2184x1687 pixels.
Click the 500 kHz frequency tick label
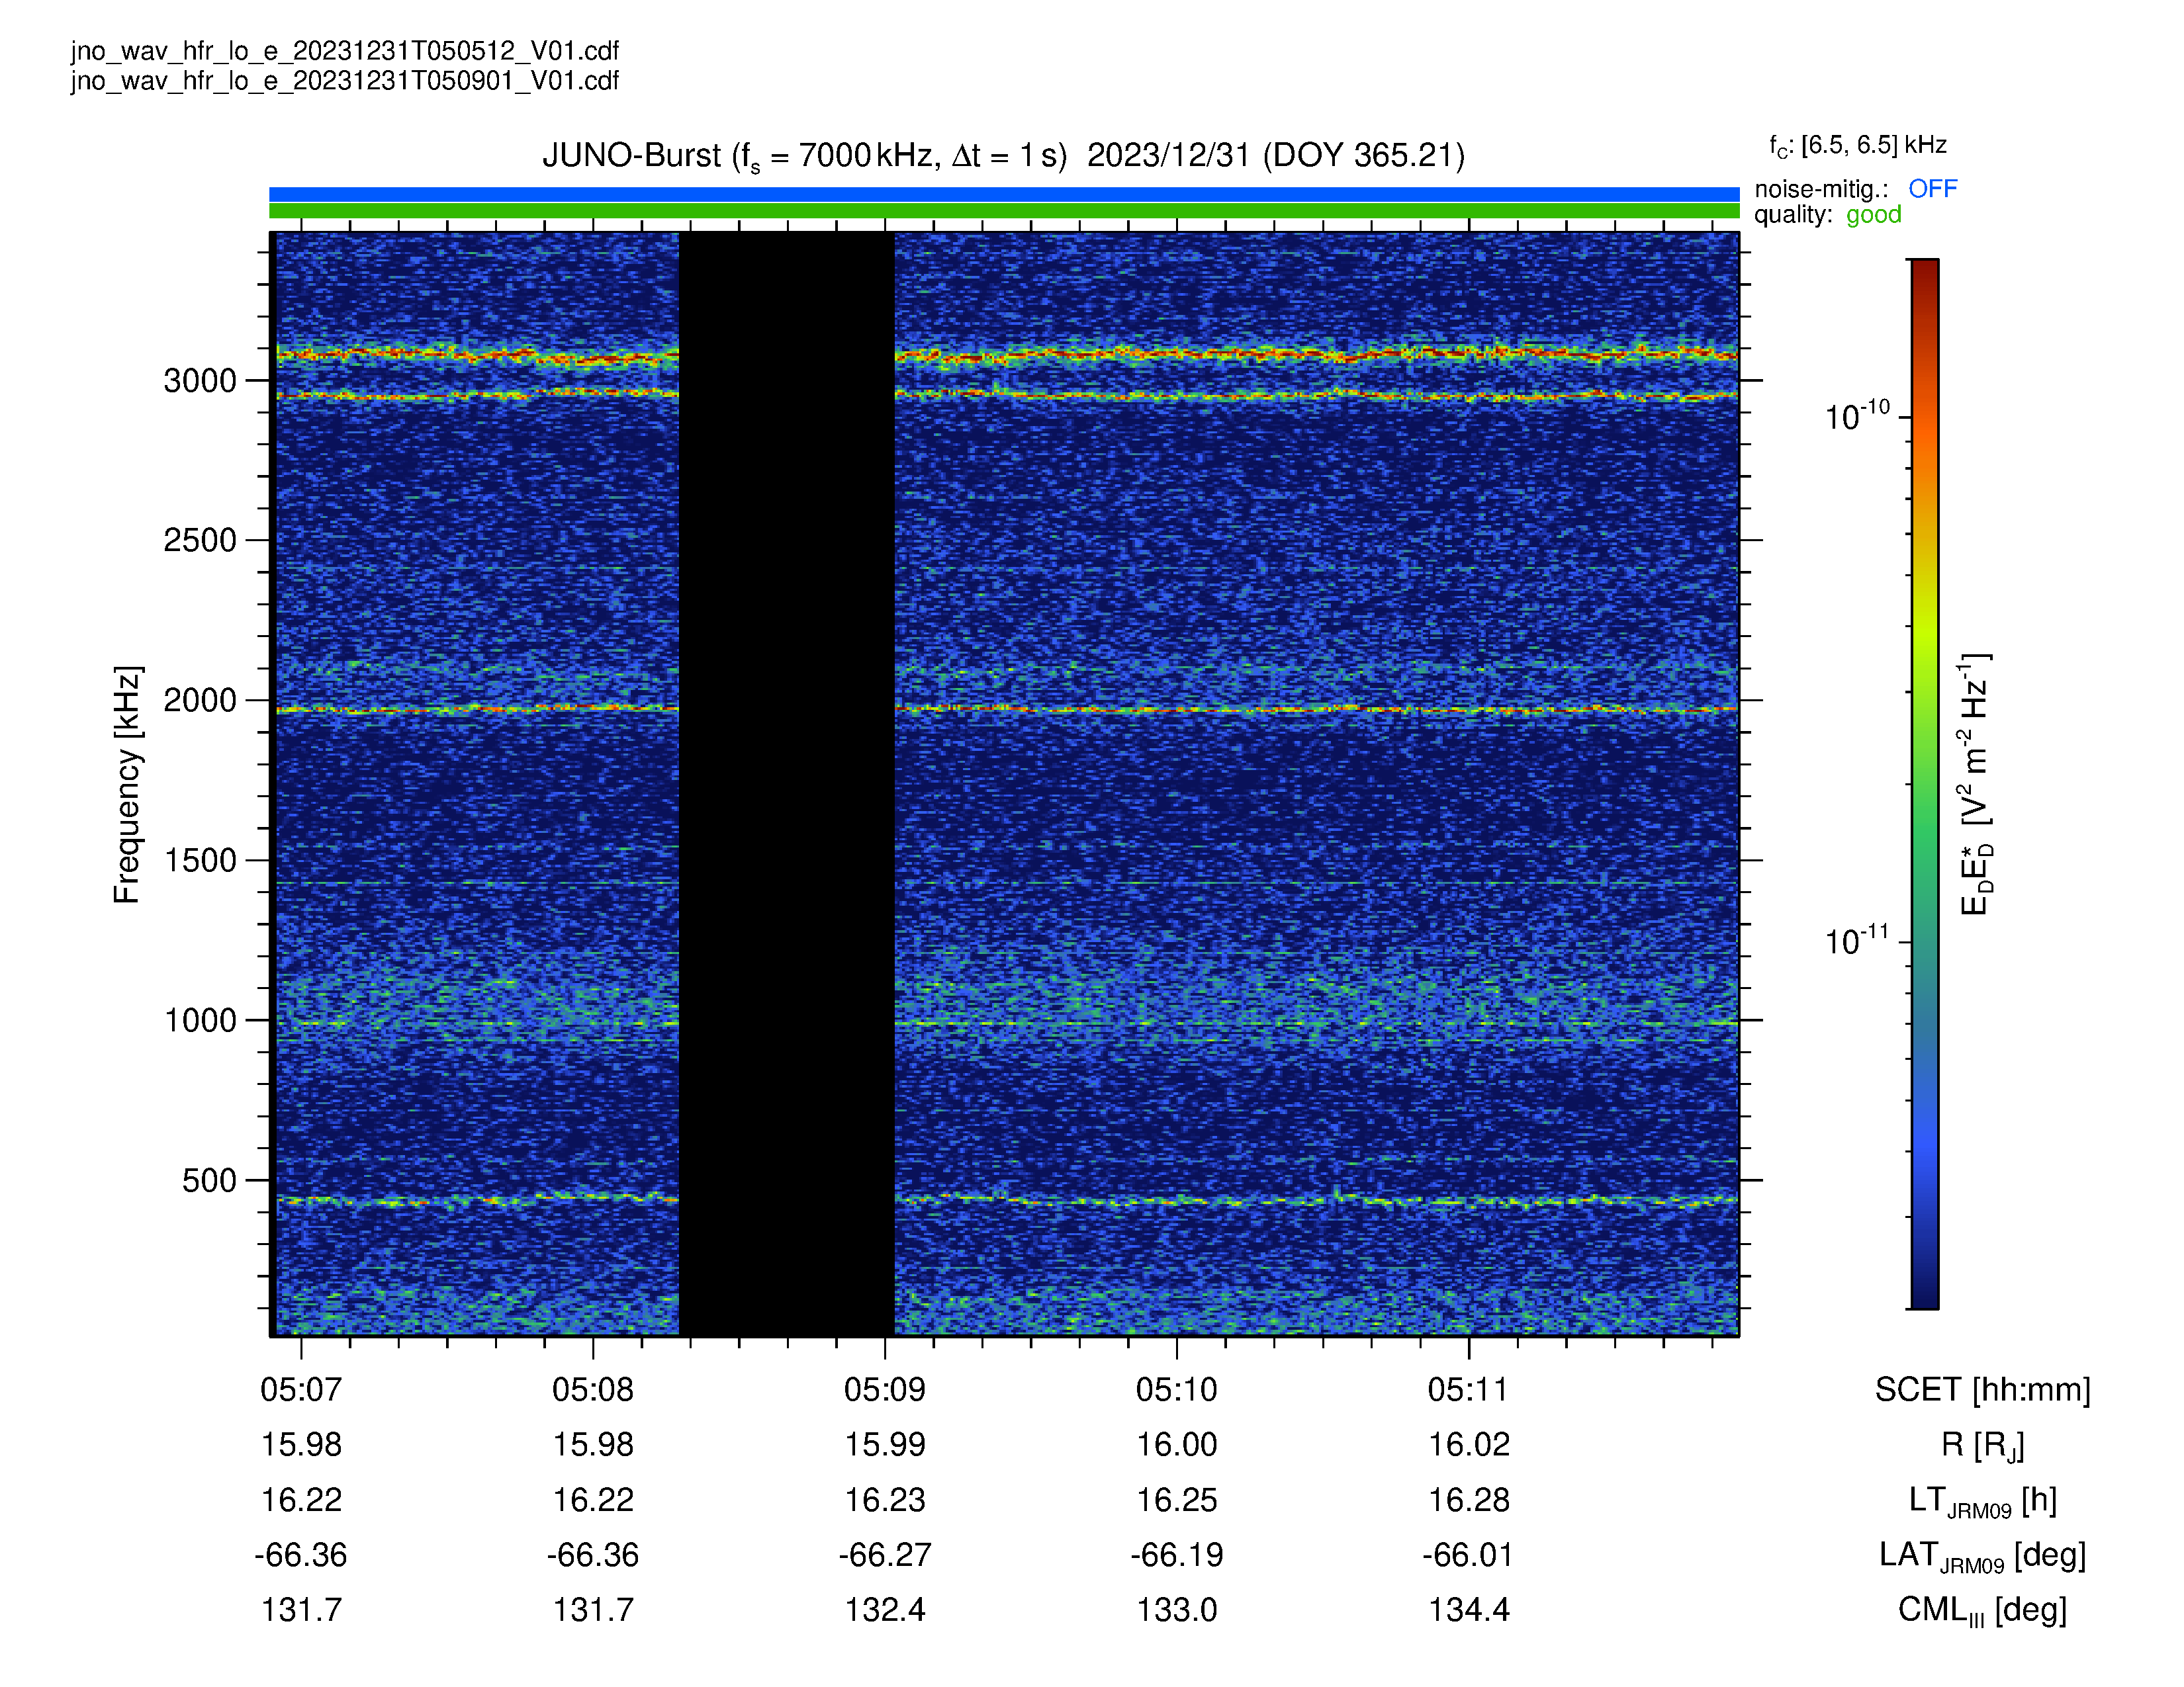[x=209, y=1180]
